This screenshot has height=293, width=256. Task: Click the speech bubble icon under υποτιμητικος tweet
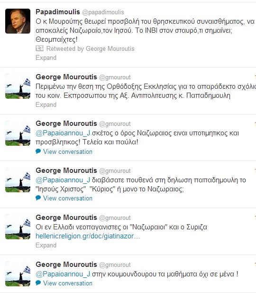[38, 151]
